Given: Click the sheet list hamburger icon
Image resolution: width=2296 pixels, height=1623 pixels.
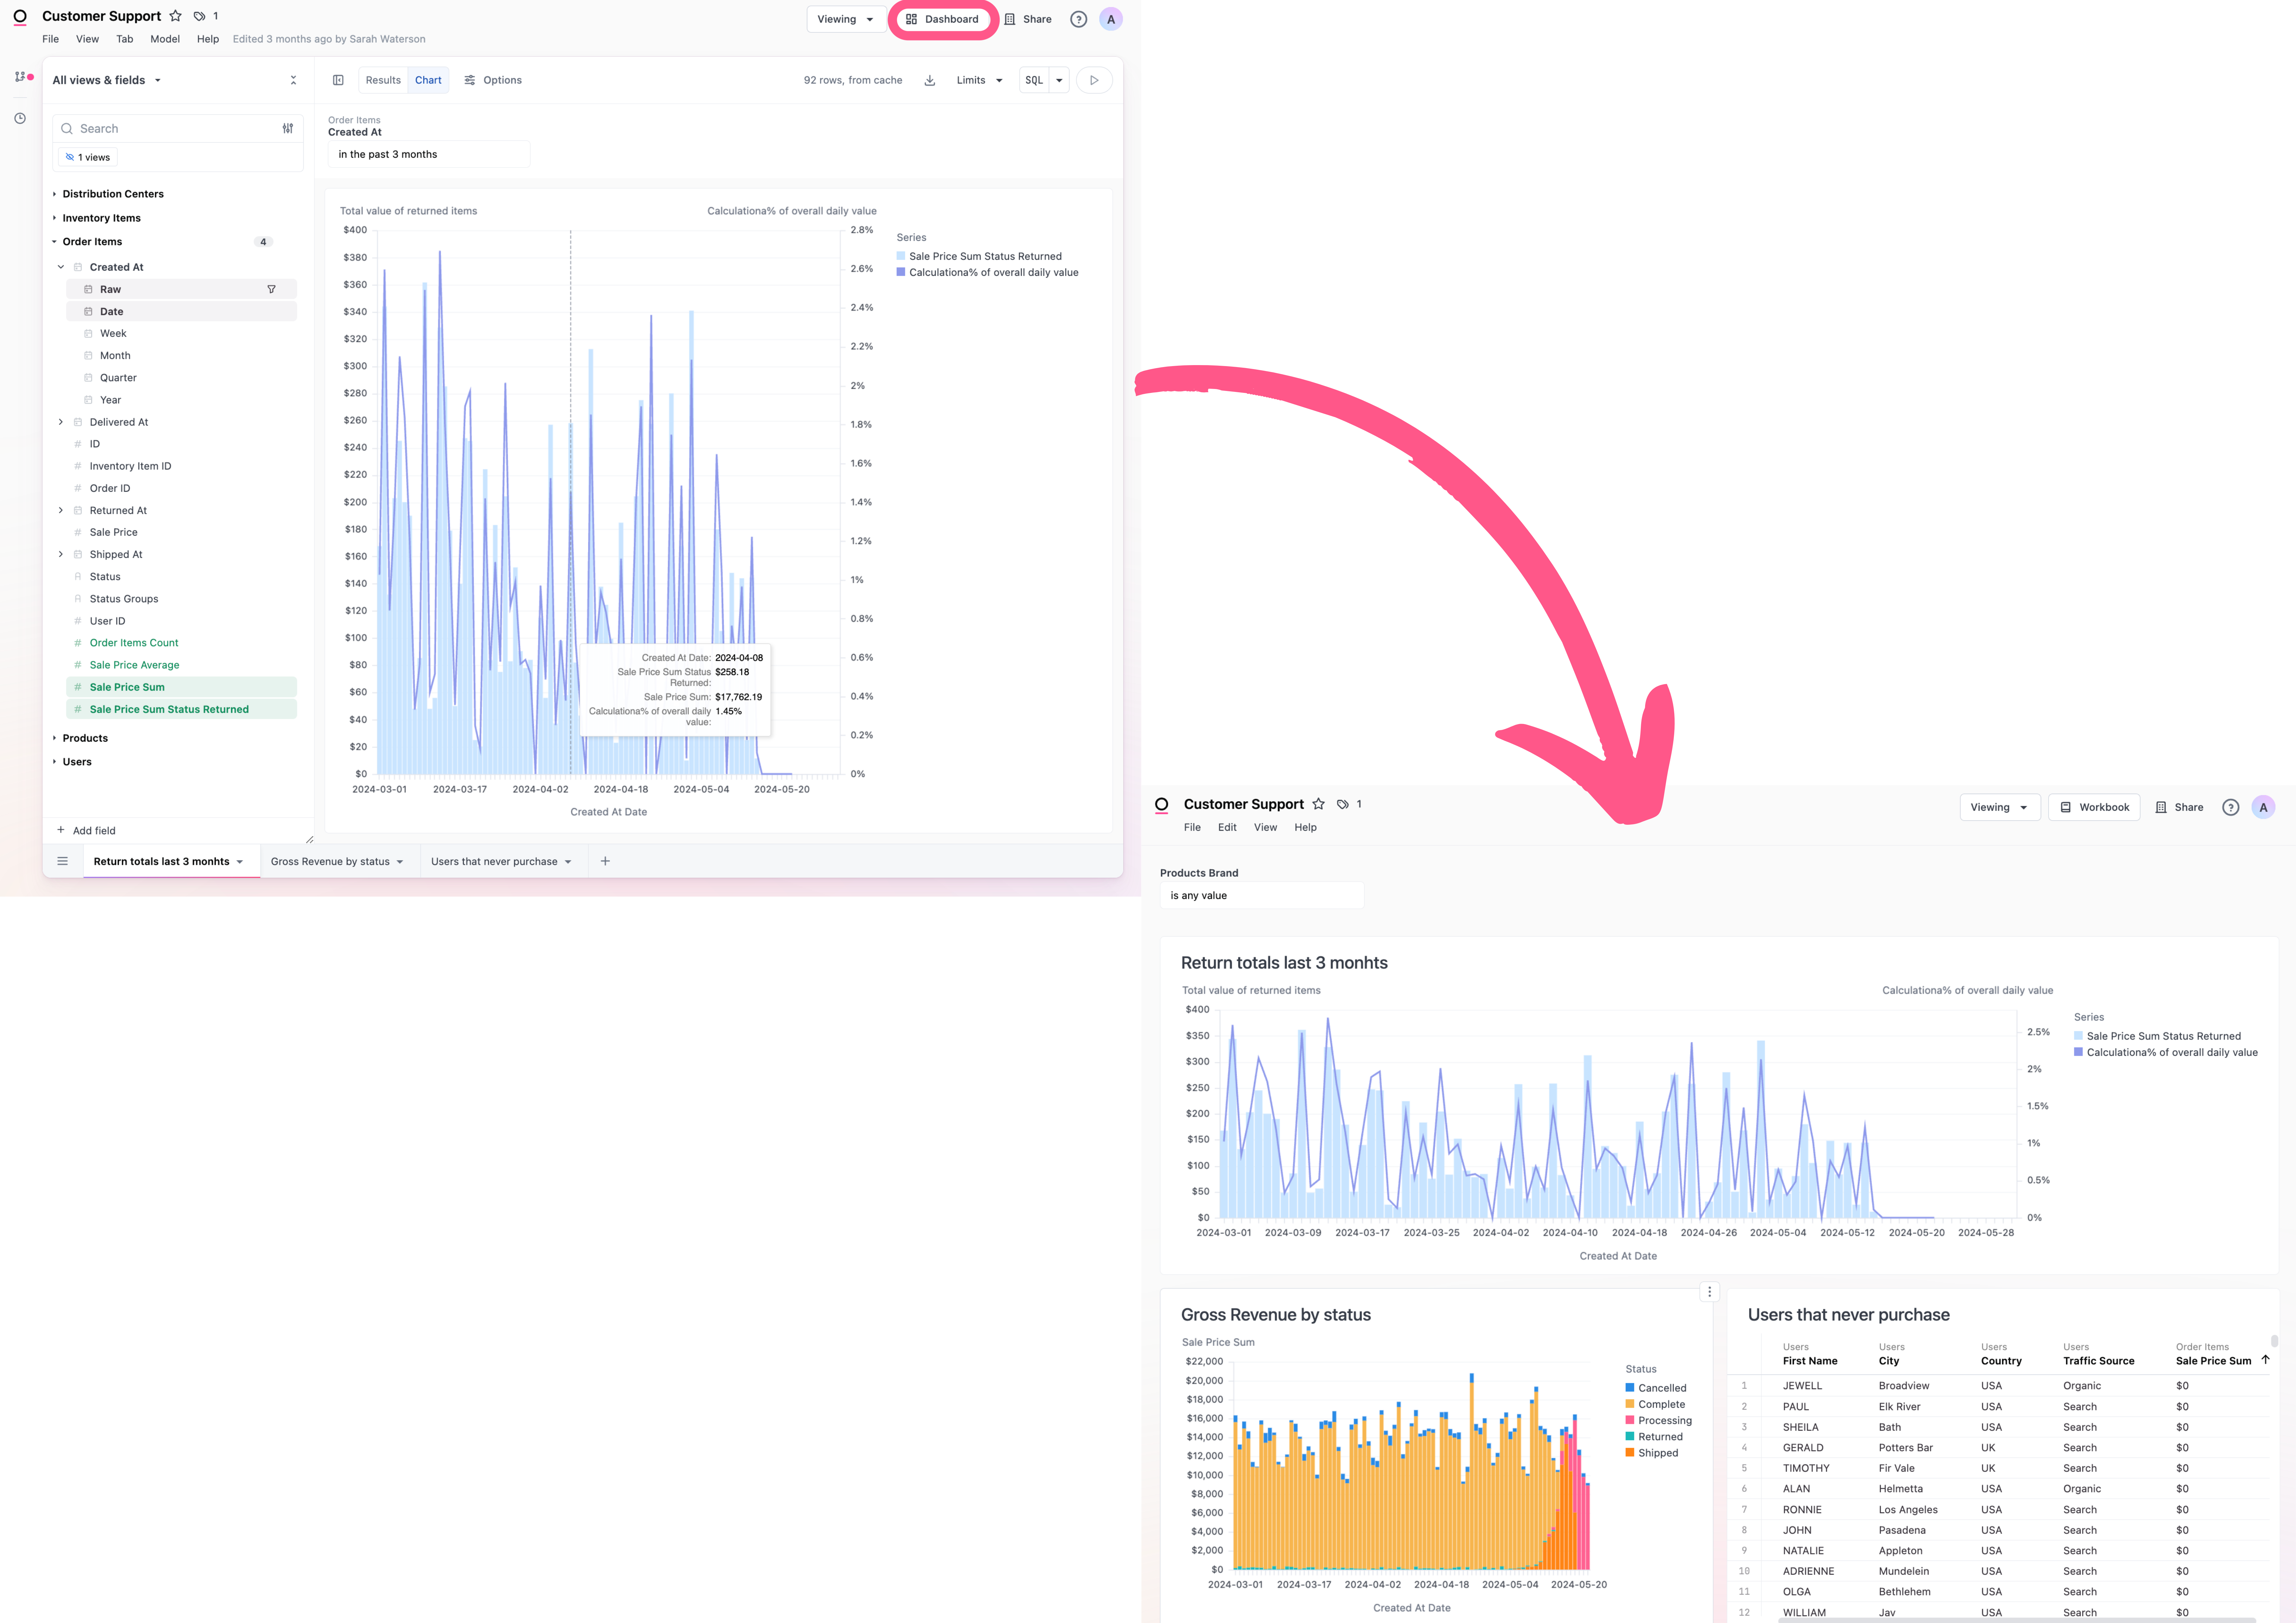Looking at the screenshot, I should [x=62, y=861].
